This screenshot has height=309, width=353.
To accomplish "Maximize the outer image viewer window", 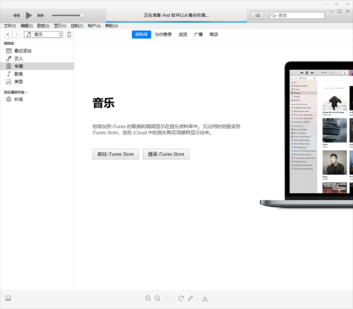I will [x=337, y=4].
